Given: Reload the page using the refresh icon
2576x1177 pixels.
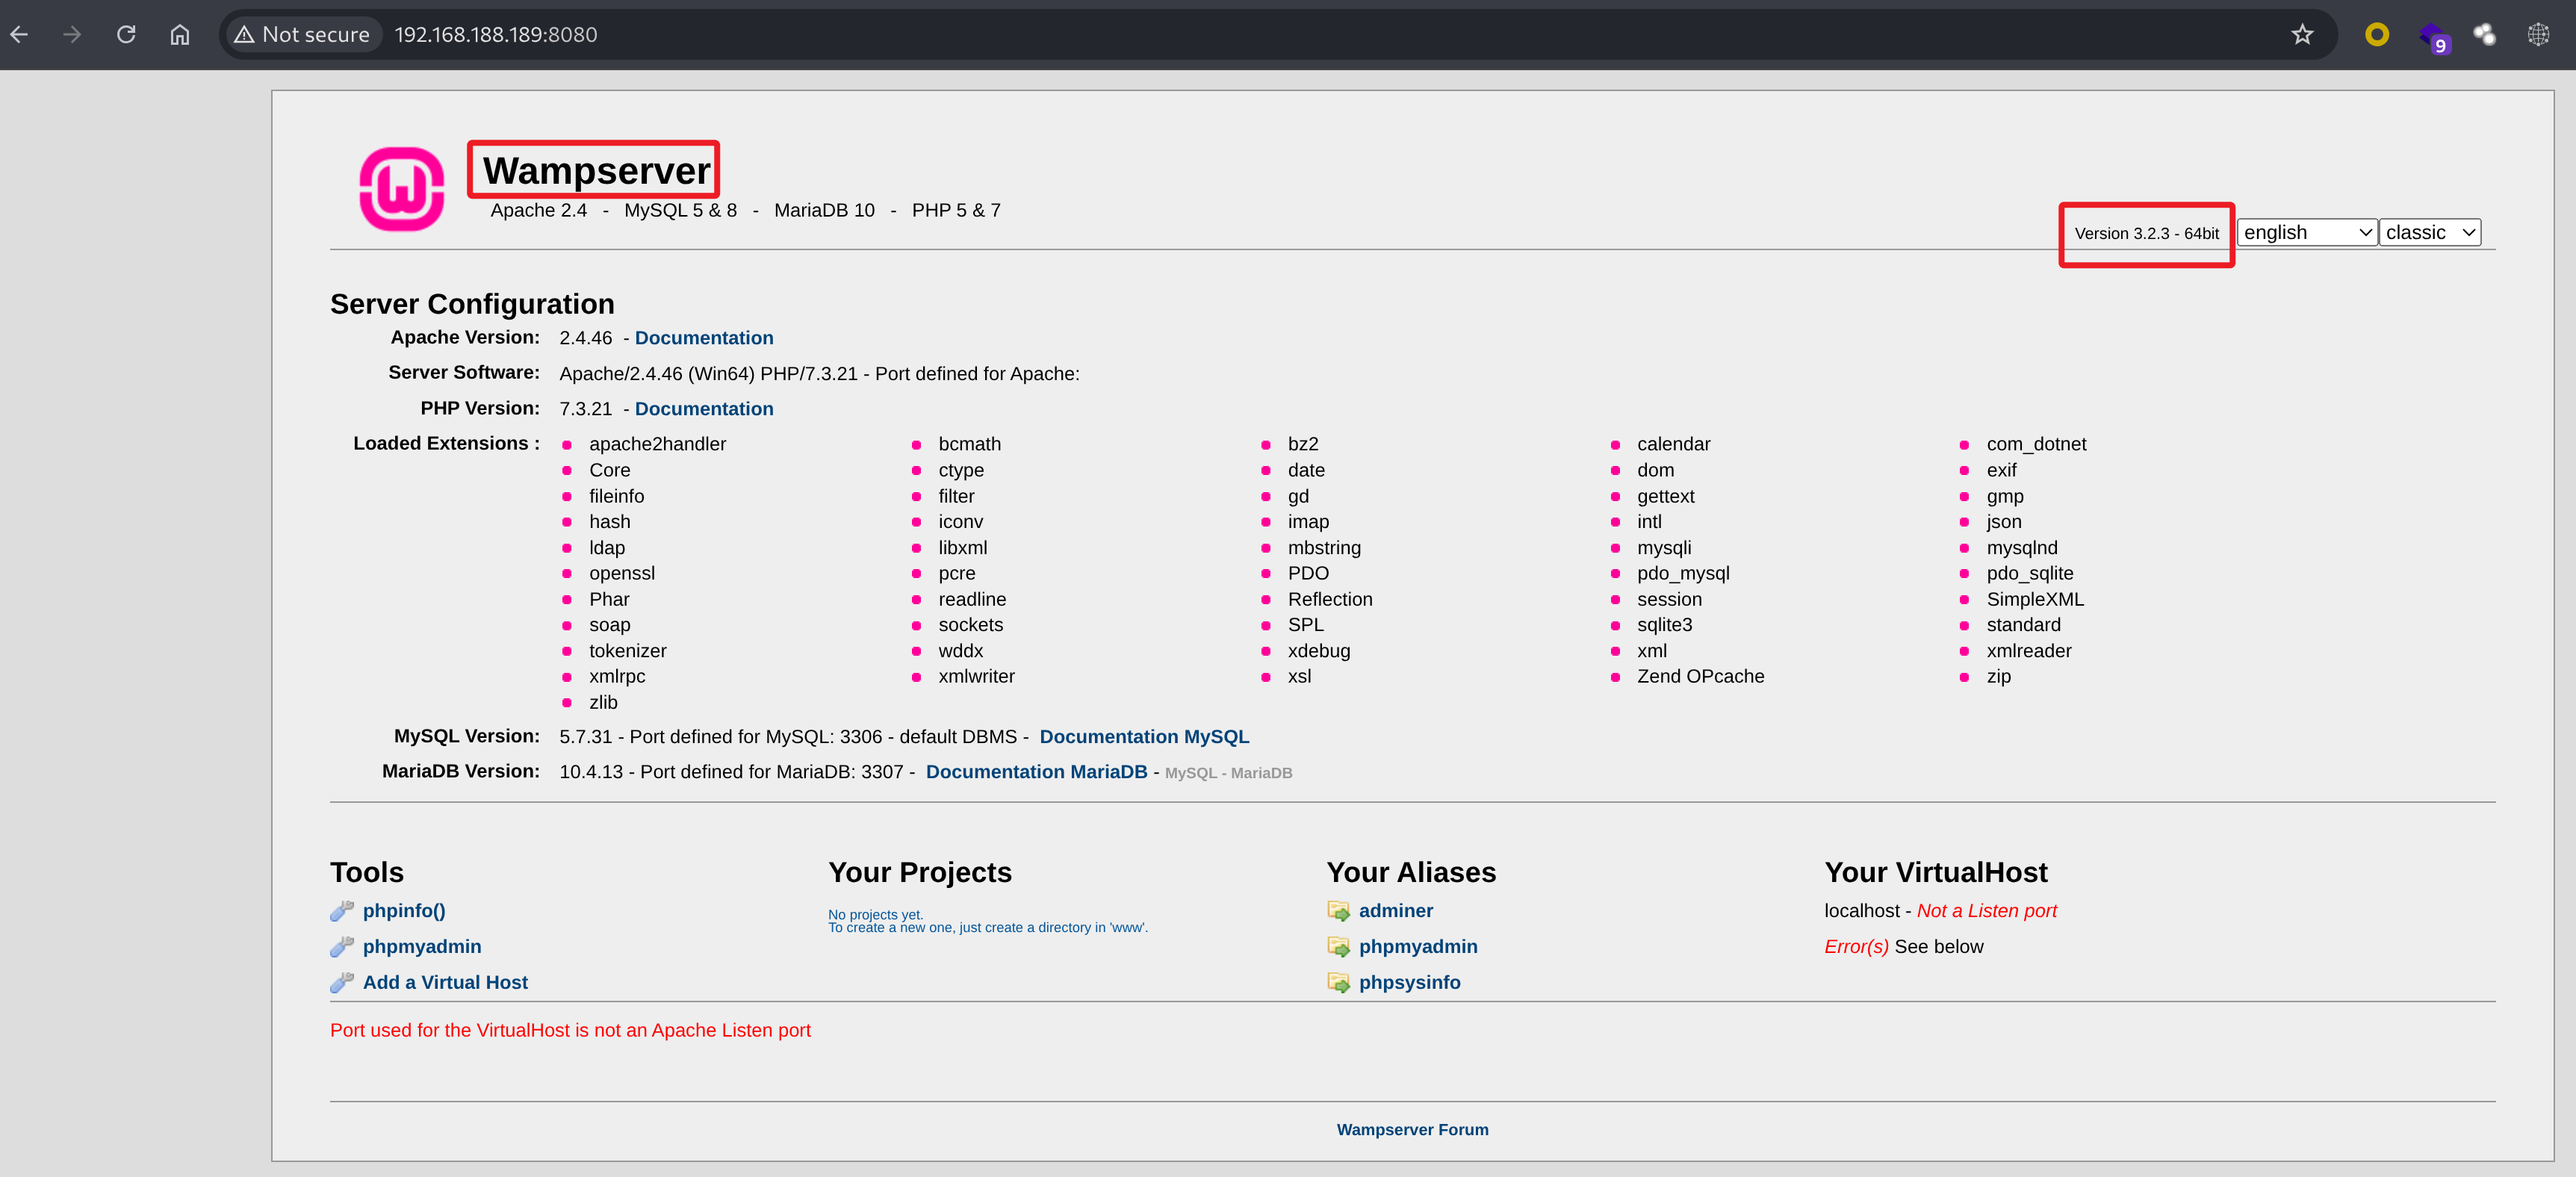Looking at the screenshot, I should (126, 35).
